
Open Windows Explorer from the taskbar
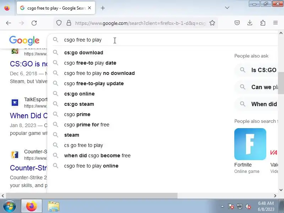54,206
